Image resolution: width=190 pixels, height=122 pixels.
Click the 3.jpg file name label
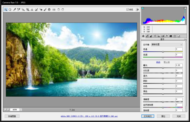(72, 110)
